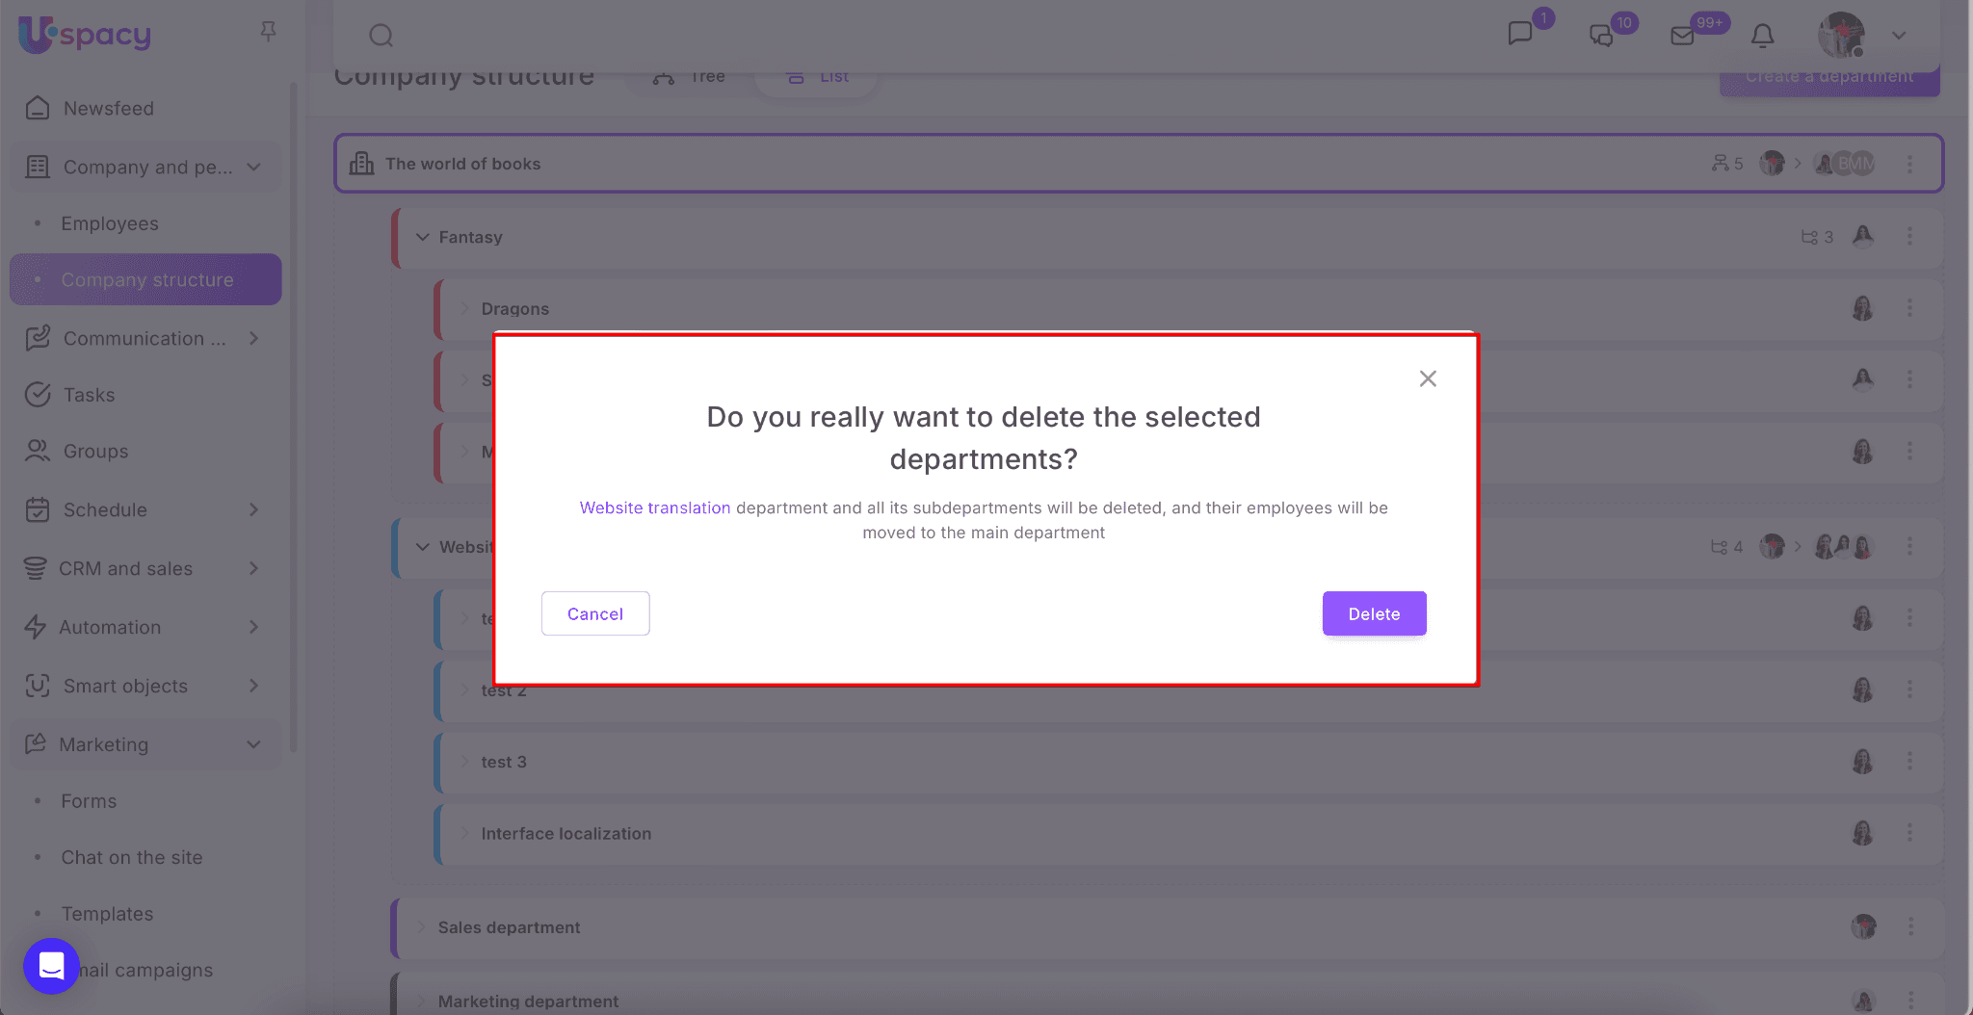This screenshot has height=1015, width=1973.
Task: Open the mail envelope with 99+ badge
Action: (x=1682, y=36)
